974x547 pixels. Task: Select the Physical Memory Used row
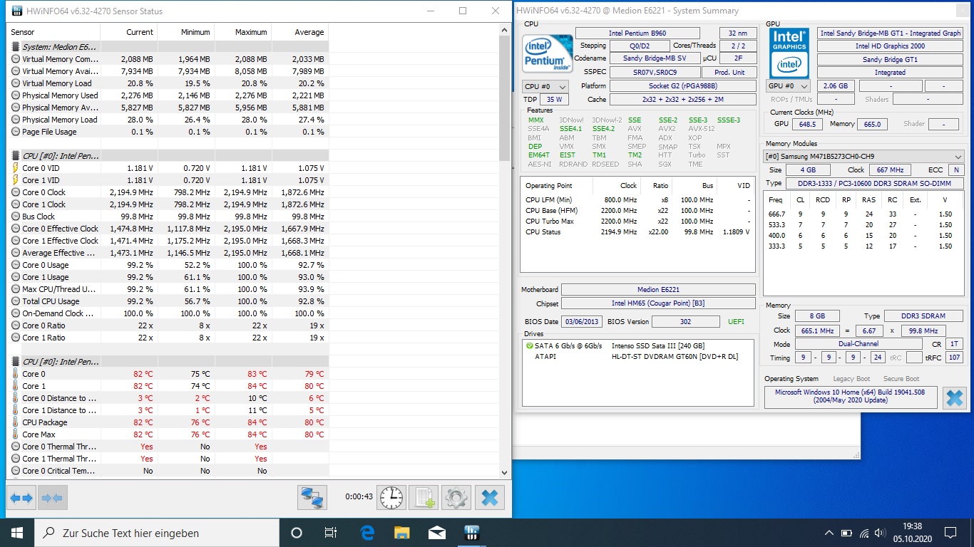tap(168, 95)
